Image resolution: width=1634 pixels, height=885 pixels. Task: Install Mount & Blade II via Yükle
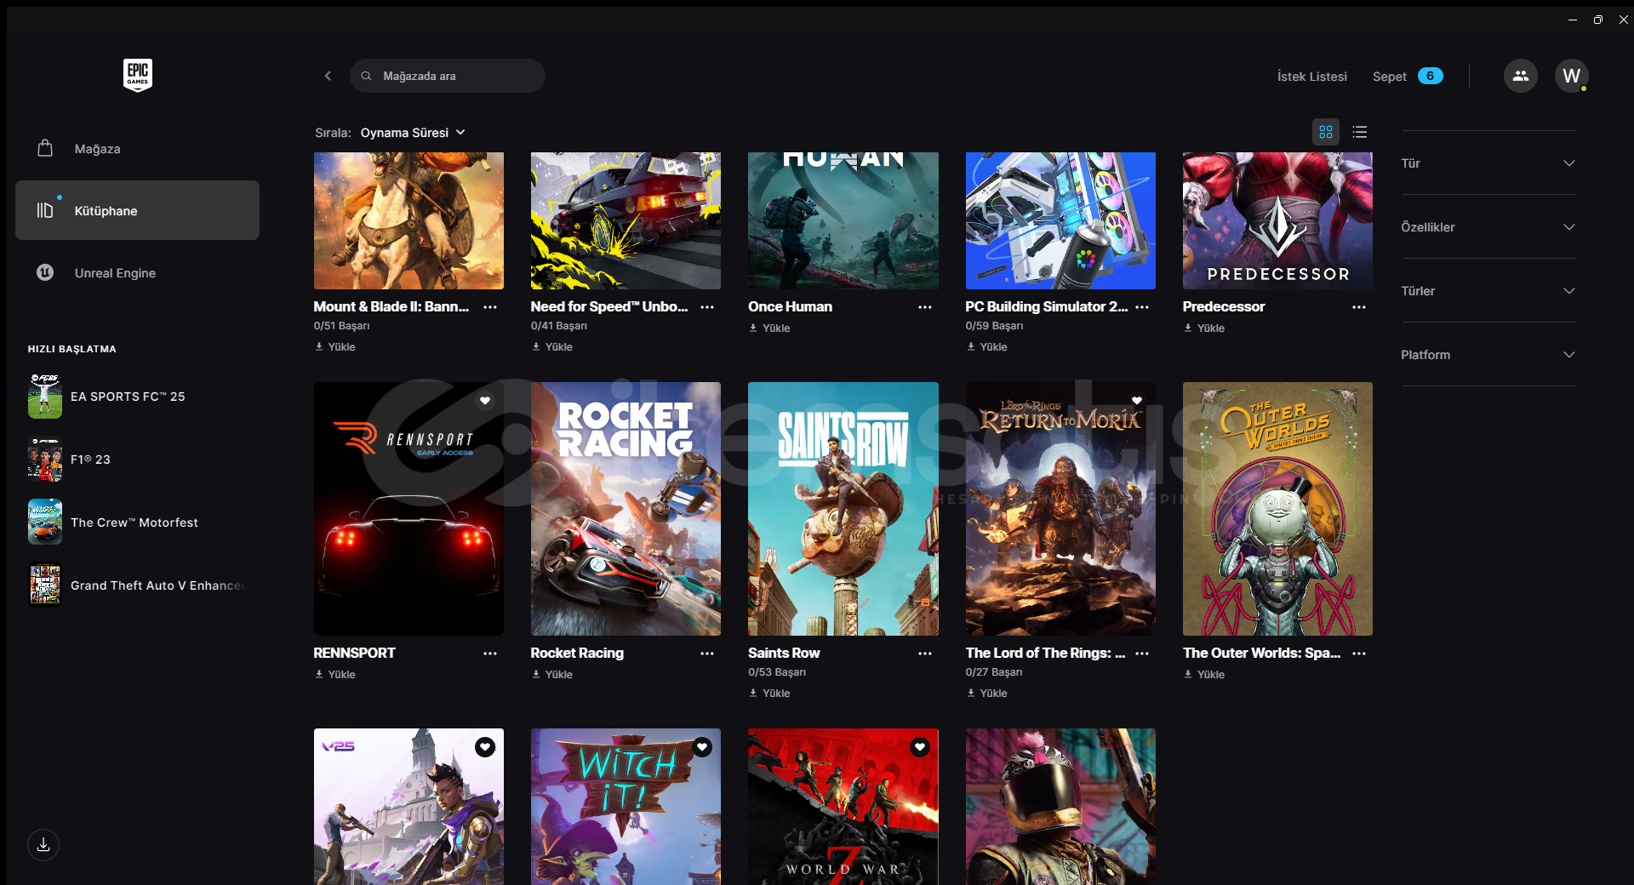[x=335, y=347]
